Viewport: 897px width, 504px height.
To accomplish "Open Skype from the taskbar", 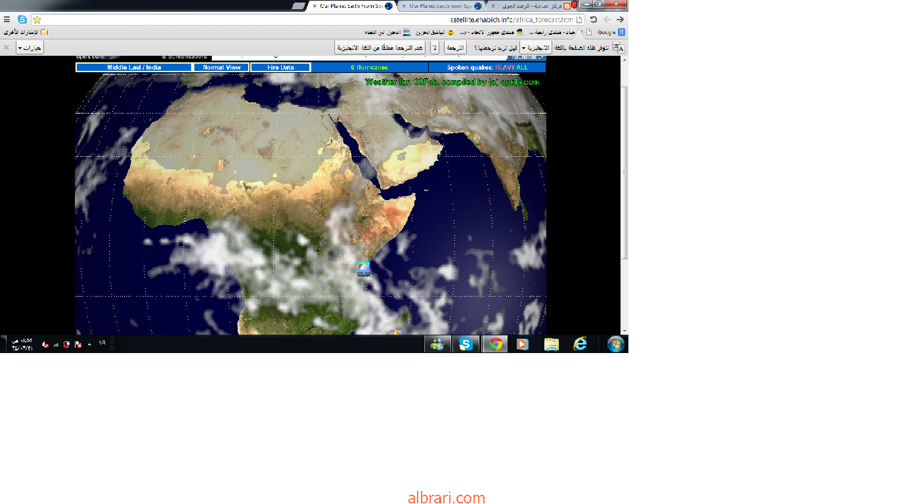I will (x=466, y=344).
